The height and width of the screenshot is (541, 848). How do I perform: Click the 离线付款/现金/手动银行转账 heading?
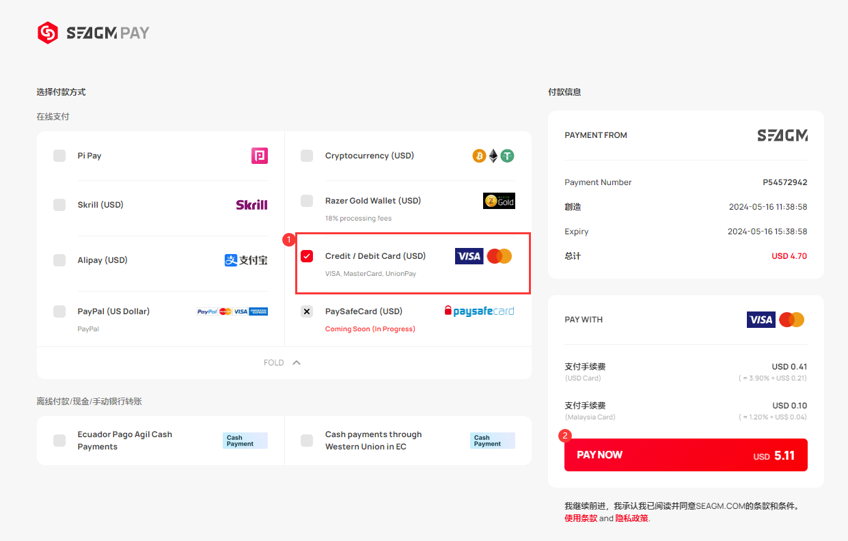[90, 402]
